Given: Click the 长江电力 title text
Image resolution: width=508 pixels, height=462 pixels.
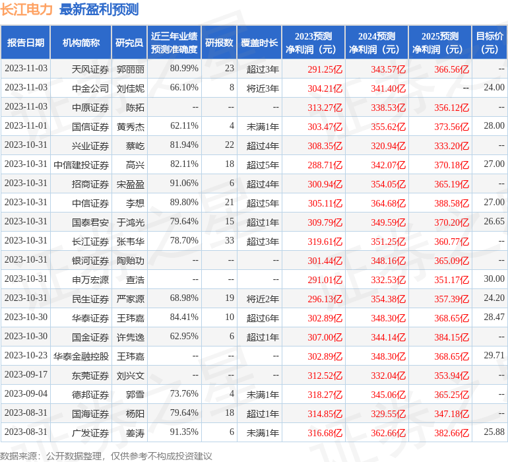Looking at the screenshot, I should click(x=26, y=9).
